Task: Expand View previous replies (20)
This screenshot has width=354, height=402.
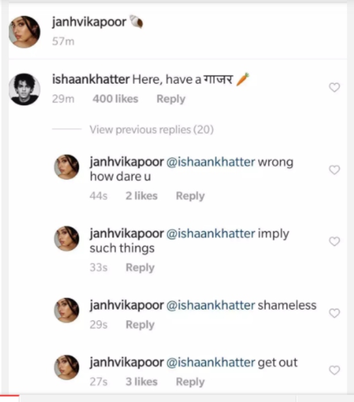Action: coord(151,130)
